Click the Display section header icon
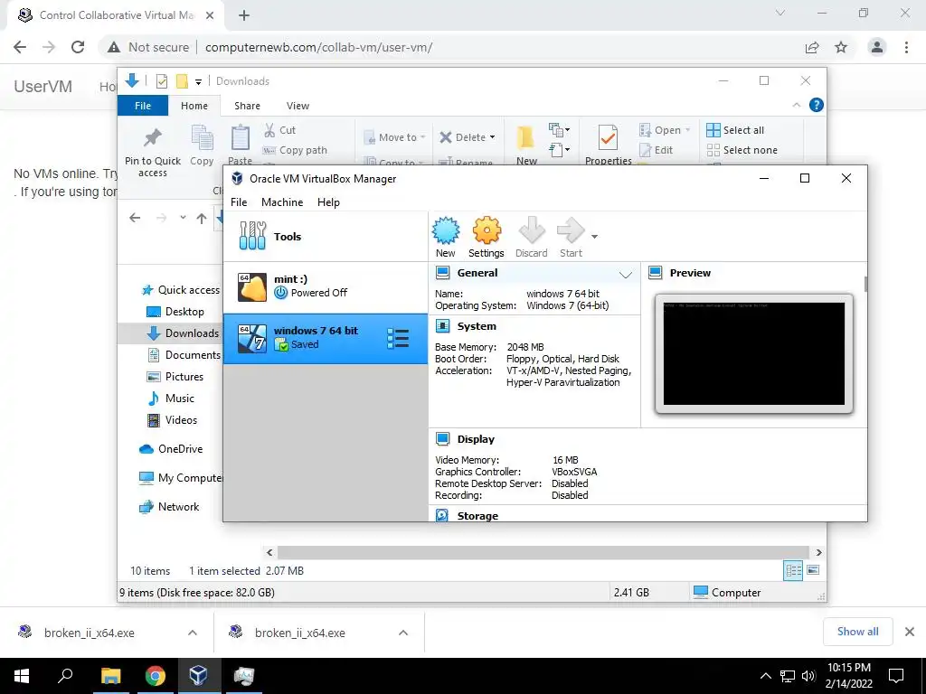The height and width of the screenshot is (694, 926). [x=442, y=439]
